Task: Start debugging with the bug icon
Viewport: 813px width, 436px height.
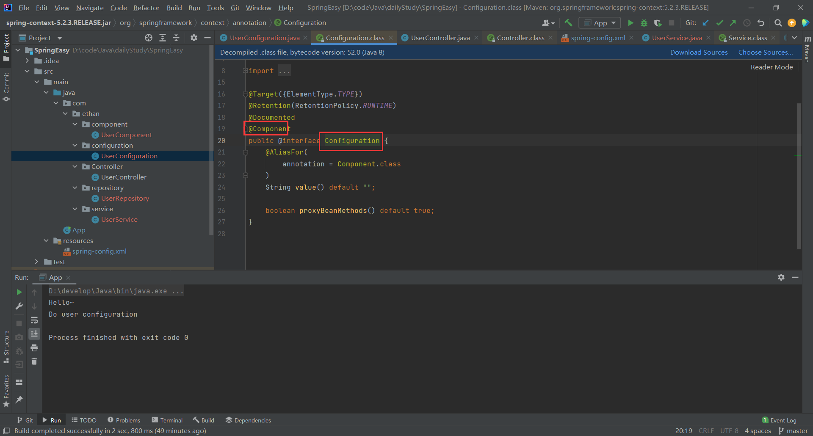Action: pyautogui.click(x=644, y=23)
